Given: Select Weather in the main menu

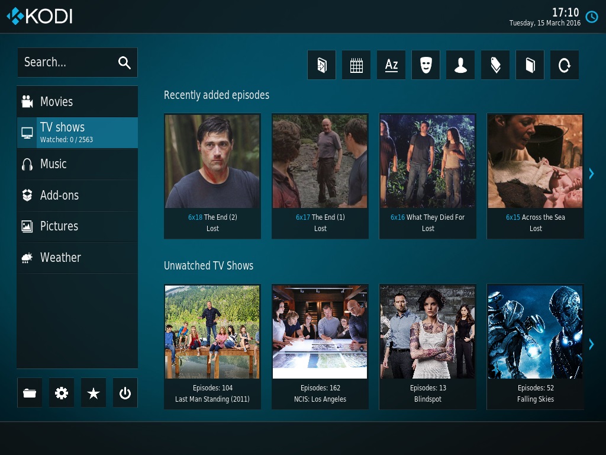Looking at the screenshot, I should [78, 258].
